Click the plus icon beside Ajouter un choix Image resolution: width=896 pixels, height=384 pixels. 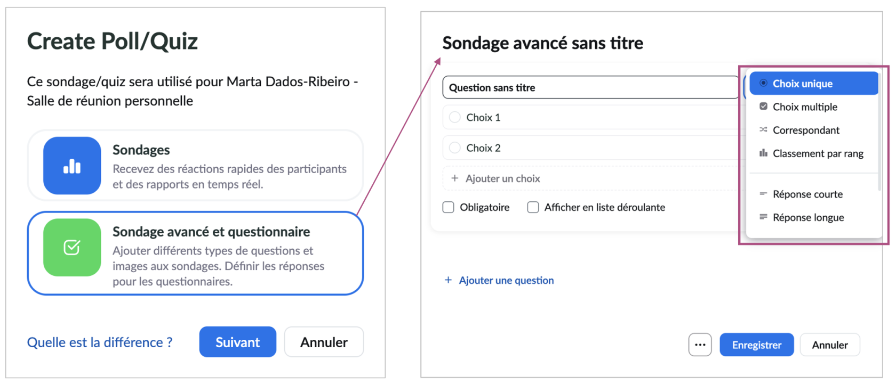454,178
